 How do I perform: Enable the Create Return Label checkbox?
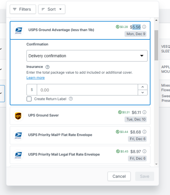pos(29,99)
